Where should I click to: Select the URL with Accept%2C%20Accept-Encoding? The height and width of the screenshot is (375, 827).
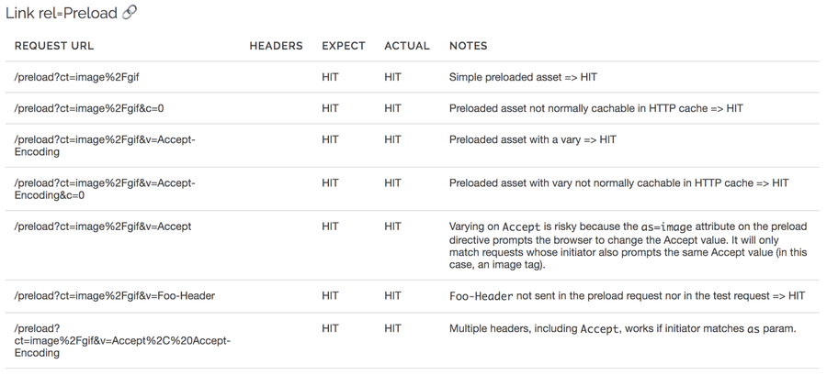click(x=122, y=341)
